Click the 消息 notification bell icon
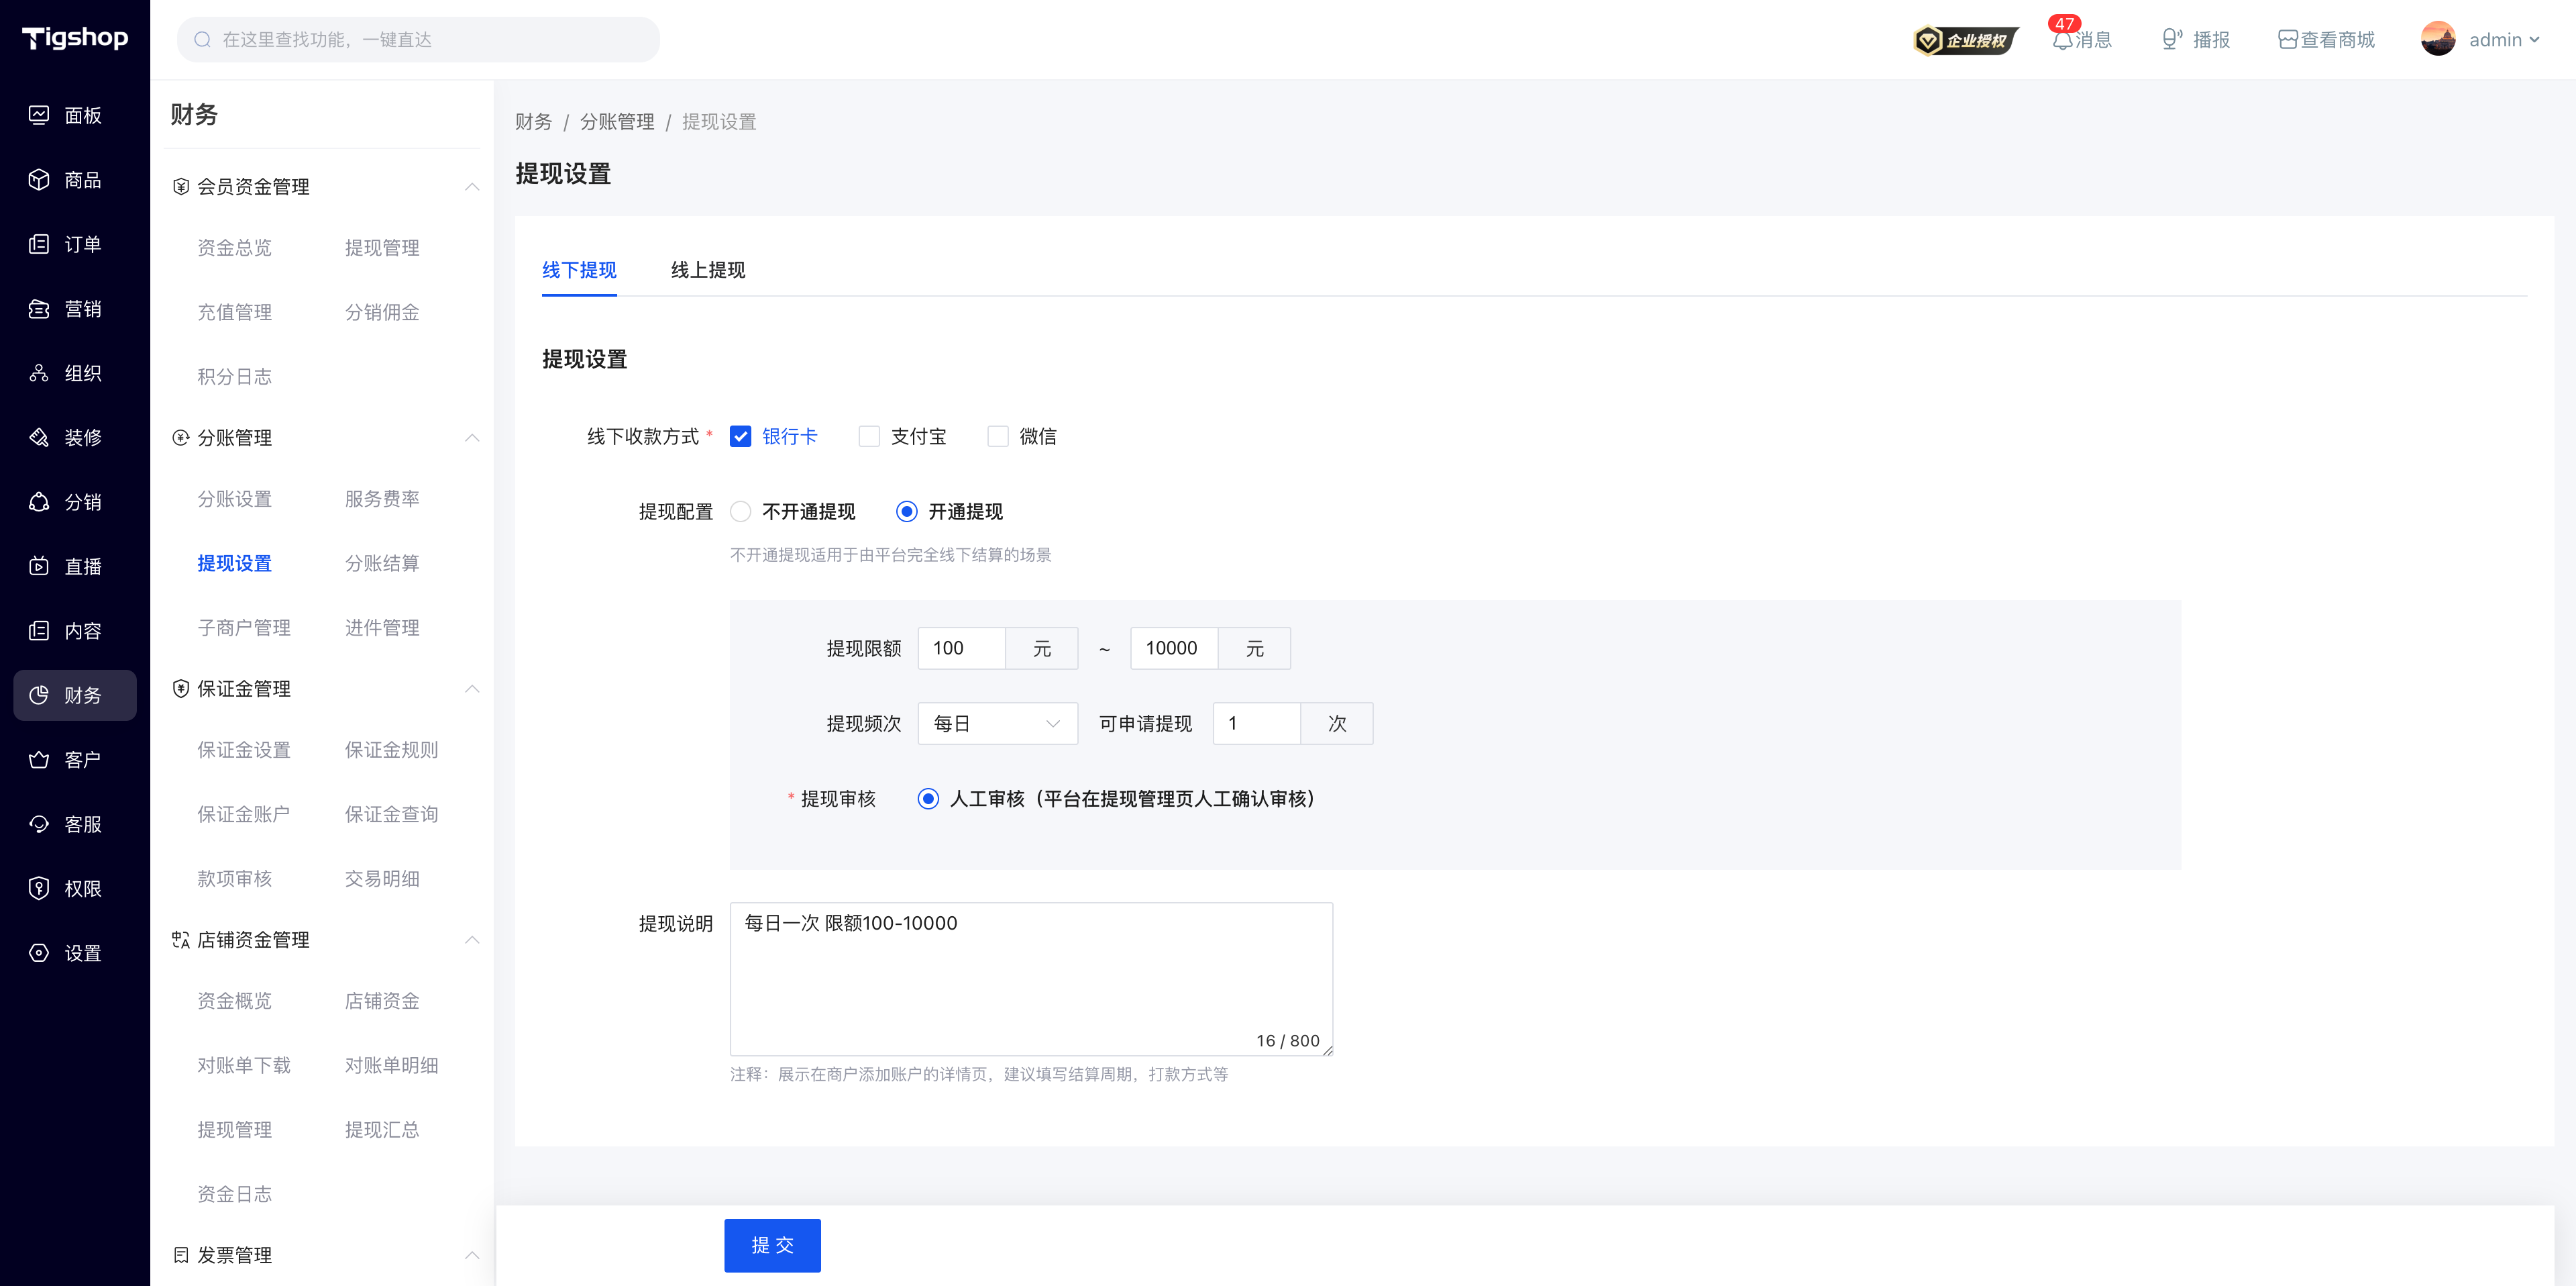This screenshot has width=2576, height=1286. pos(2062,40)
